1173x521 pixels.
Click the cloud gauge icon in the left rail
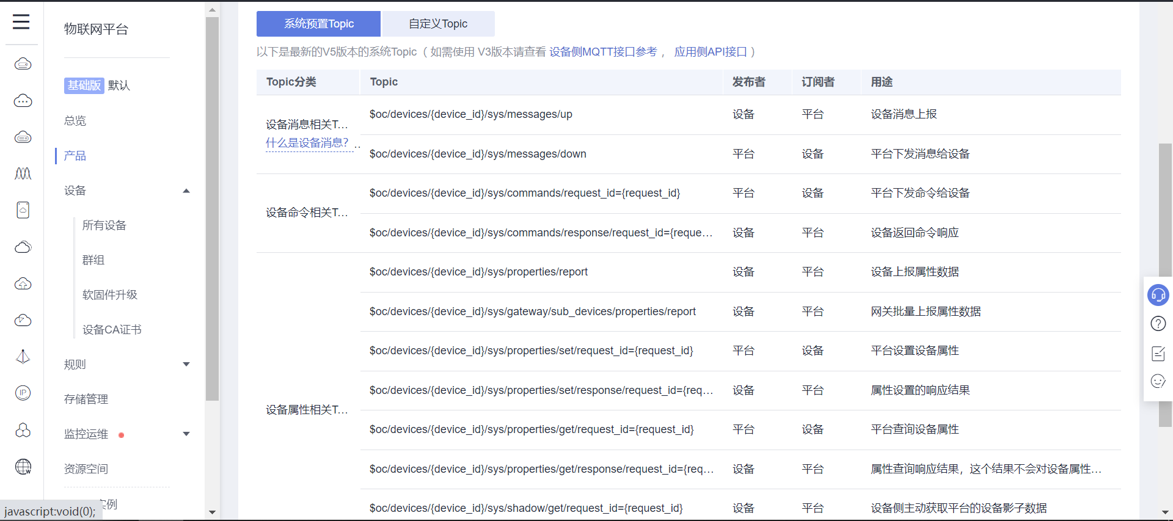point(23,320)
